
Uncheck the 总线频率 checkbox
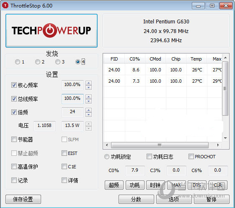pos(14,99)
